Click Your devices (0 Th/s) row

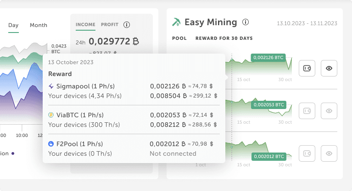[80, 153]
